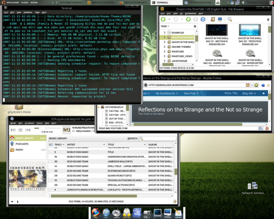
Task: Open the globe icon in the dock
Action: pos(106,213)
